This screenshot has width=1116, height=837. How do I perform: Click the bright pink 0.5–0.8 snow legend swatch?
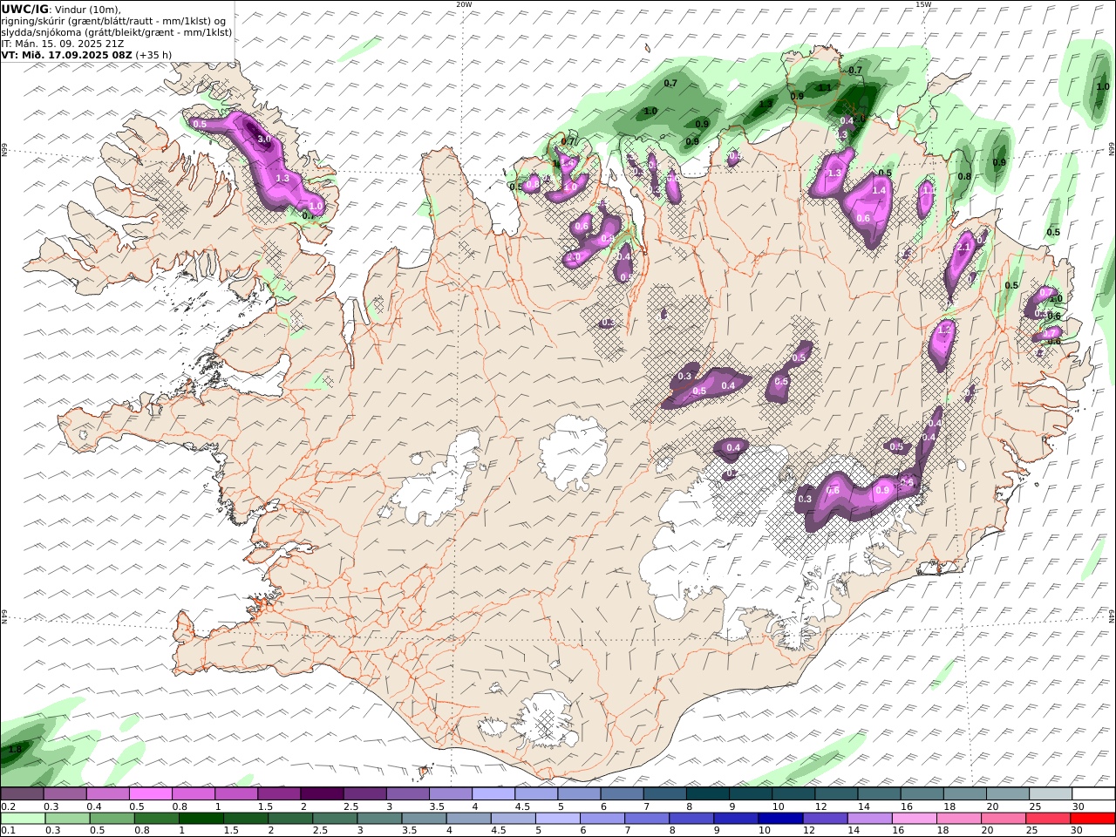(150, 793)
